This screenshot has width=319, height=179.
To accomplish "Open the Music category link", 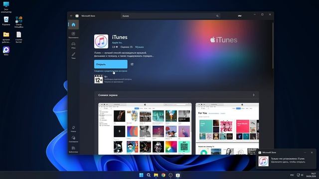I will coord(140,47).
